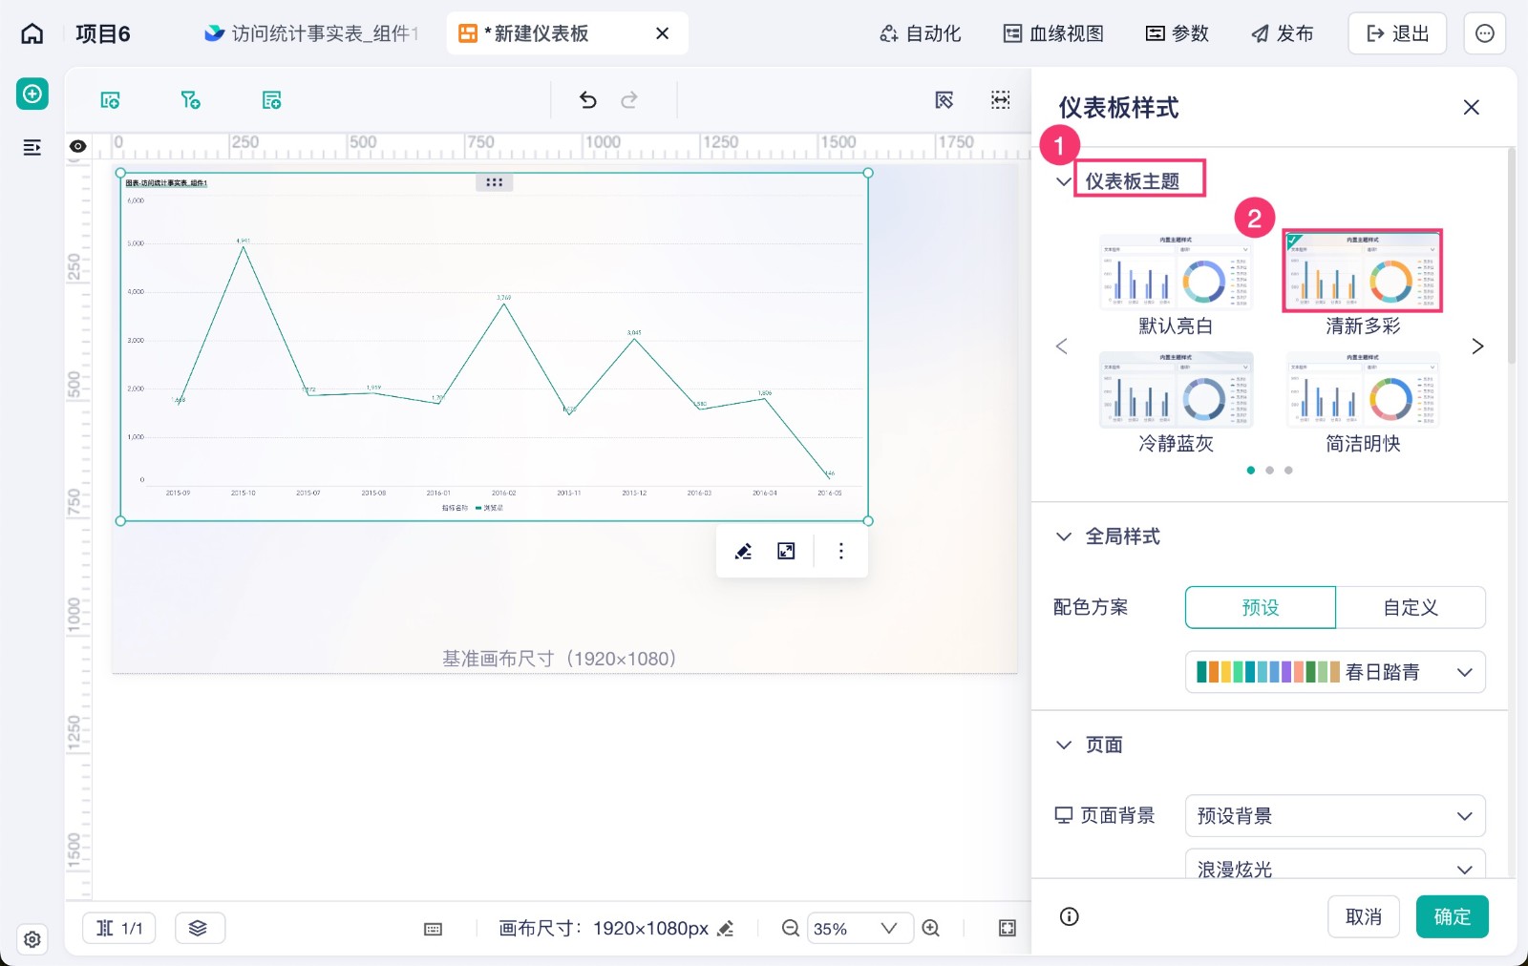Open the chart more options menu
1528x966 pixels.
841,551
